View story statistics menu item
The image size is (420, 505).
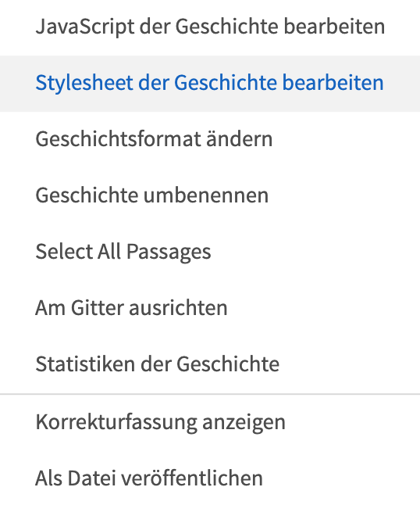tap(210, 364)
